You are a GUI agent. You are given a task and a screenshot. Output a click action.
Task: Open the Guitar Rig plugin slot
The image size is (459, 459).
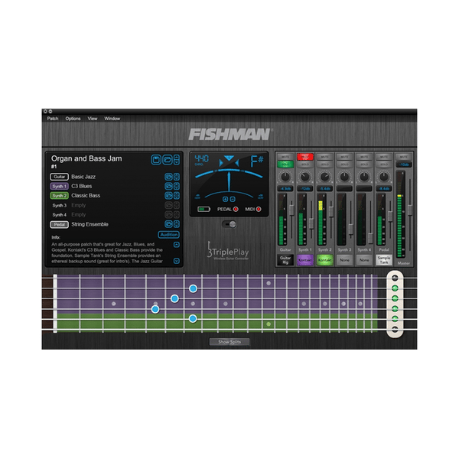point(285,260)
